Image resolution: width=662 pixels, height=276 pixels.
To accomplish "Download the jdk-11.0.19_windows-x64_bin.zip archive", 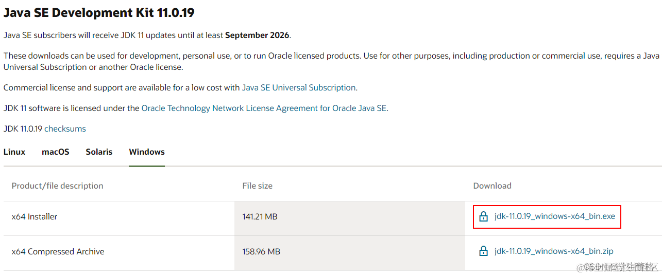I will [x=553, y=251].
